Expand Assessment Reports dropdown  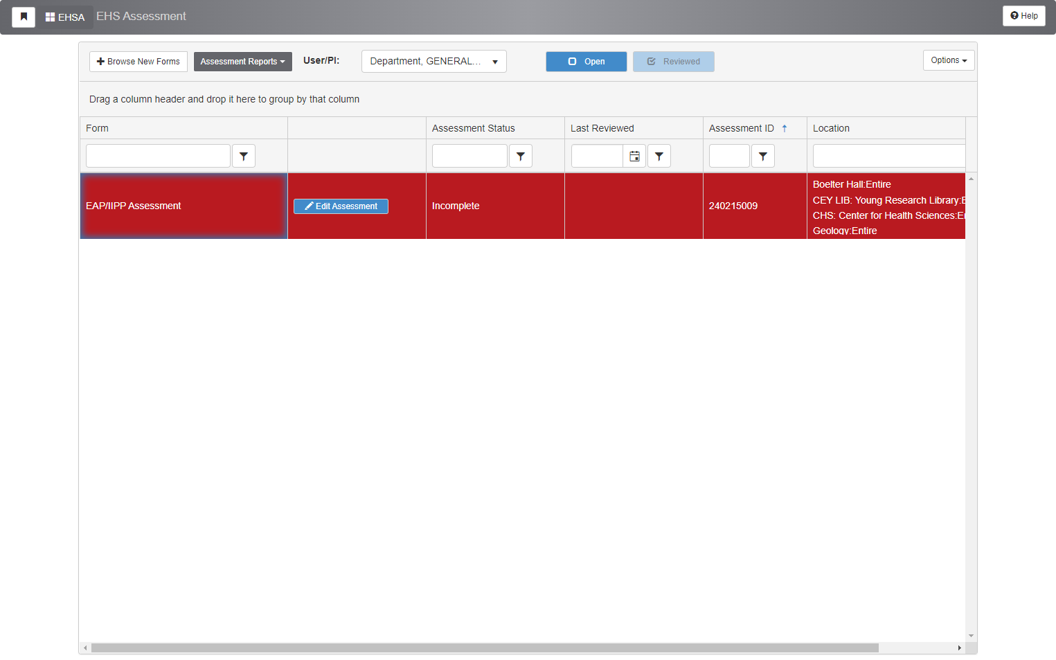[243, 62]
